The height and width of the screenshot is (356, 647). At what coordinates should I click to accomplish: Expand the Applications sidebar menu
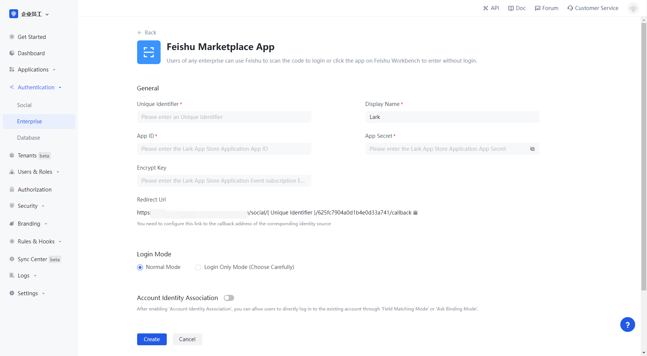click(x=33, y=69)
